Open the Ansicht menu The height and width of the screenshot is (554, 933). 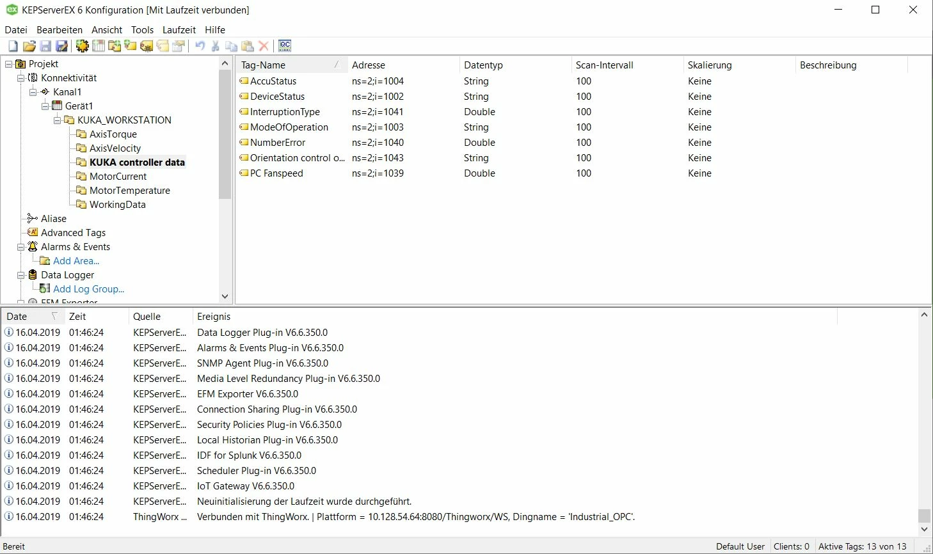(107, 30)
